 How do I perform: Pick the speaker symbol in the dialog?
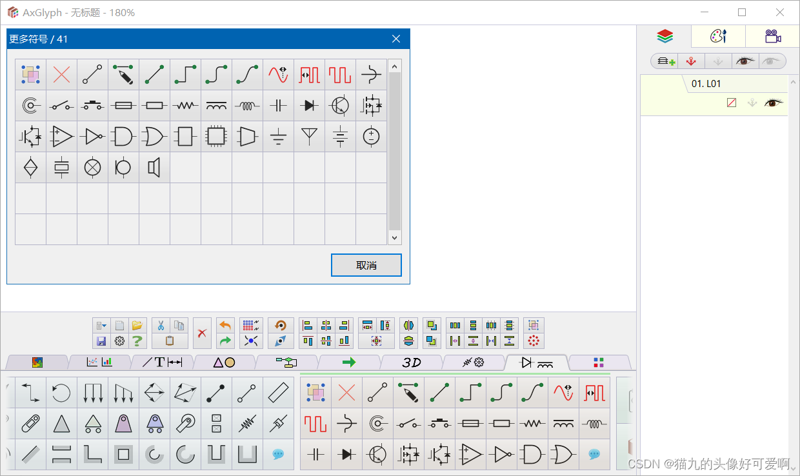click(154, 167)
